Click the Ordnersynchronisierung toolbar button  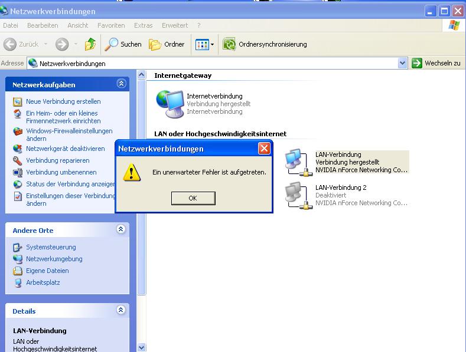coord(265,44)
